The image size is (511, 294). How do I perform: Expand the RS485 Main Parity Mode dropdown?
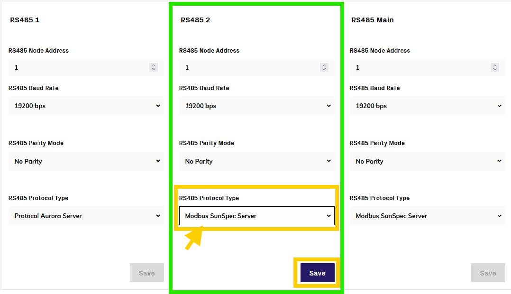coord(427,161)
